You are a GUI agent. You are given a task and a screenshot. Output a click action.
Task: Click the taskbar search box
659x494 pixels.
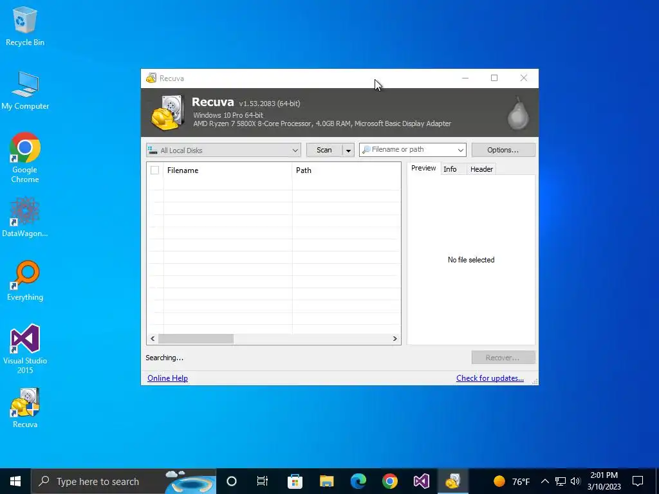pyautogui.click(x=124, y=481)
